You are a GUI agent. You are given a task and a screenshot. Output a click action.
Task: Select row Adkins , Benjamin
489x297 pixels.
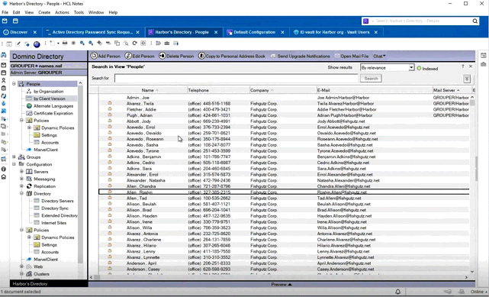click(x=284, y=157)
